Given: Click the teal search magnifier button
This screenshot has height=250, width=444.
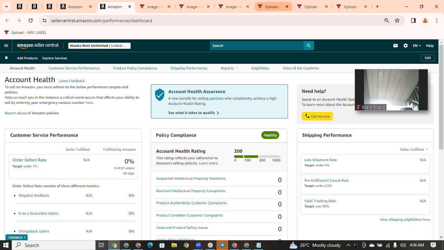Looking at the screenshot, I should click(x=308, y=46).
